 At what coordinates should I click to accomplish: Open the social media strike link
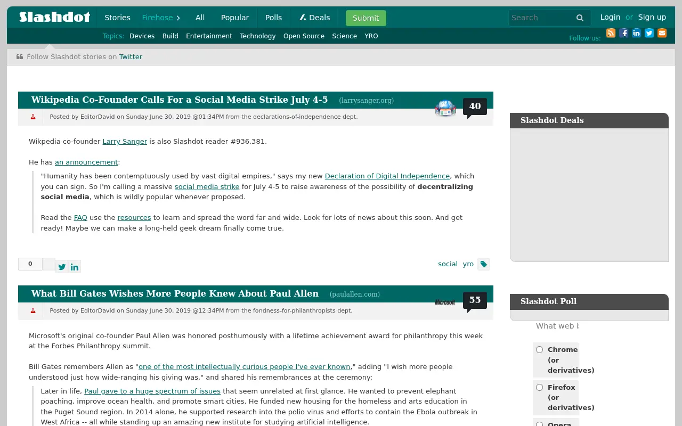207,186
